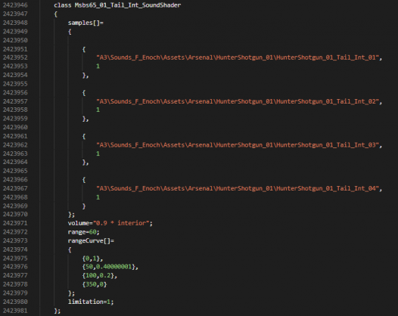Select class name Msbs65_01_Tail_Int_SoundShader
This screenshot has width=398, height=316.
[128, 5]
